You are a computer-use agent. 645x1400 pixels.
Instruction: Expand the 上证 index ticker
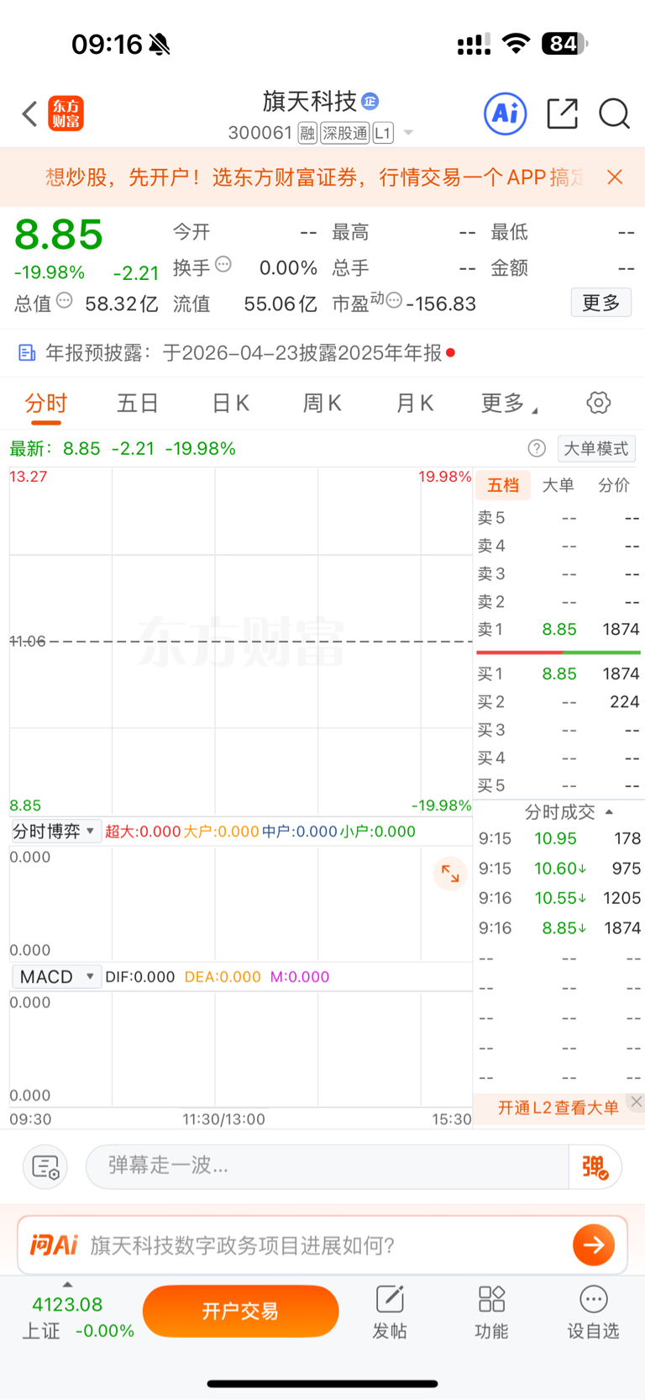pos(68,1284)
